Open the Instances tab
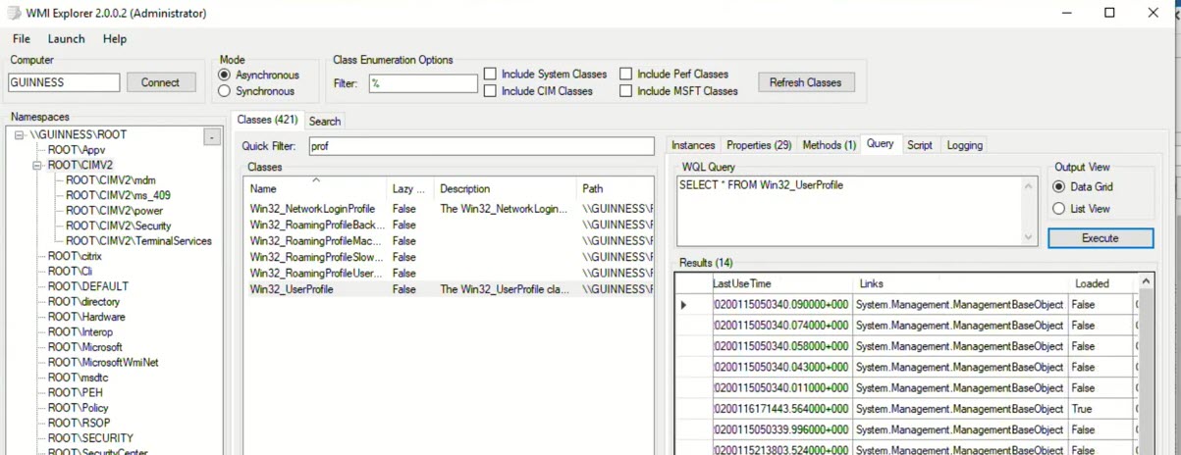Screen dimensions: 1181x455 [693, 145]
